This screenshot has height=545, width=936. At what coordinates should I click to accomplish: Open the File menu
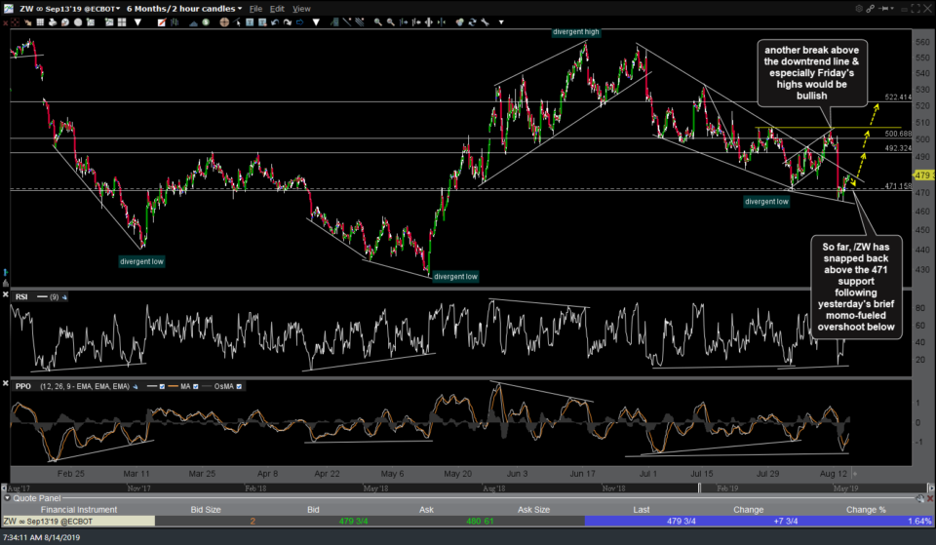(x=255, y=8)
